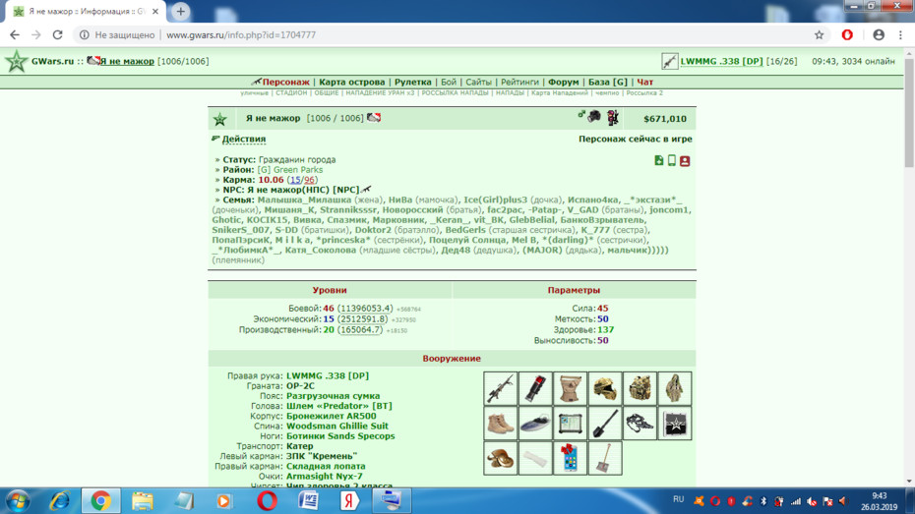This screenshot has width=915, height=514.
Task: Open the Chrome menu with three dots
Action: coord(900,35)
